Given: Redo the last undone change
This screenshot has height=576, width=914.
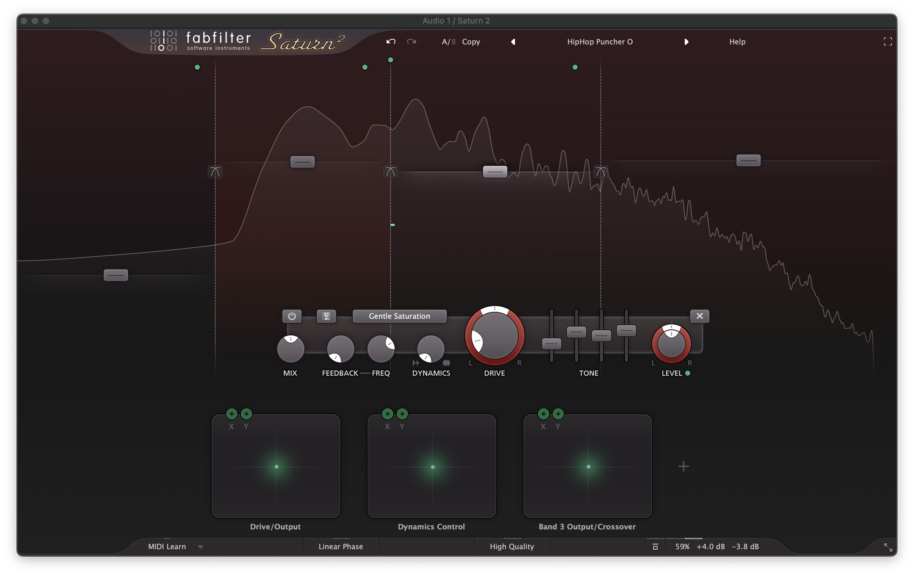Looking at the screenshot, I should pos(411,42).
